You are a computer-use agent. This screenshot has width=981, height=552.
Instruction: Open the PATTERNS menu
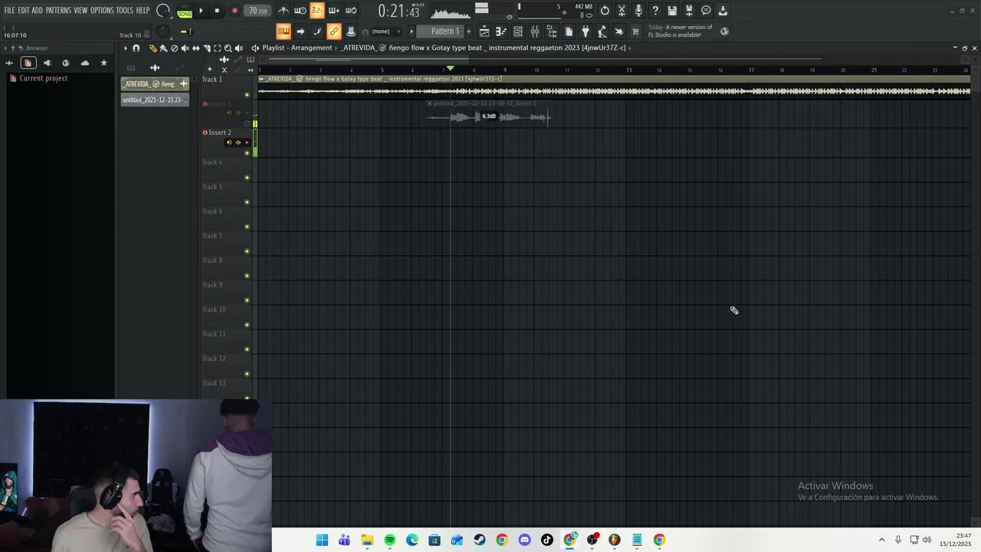pos(58,11)
